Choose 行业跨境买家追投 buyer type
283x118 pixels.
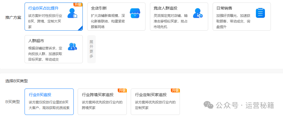[x=102, y=102]
